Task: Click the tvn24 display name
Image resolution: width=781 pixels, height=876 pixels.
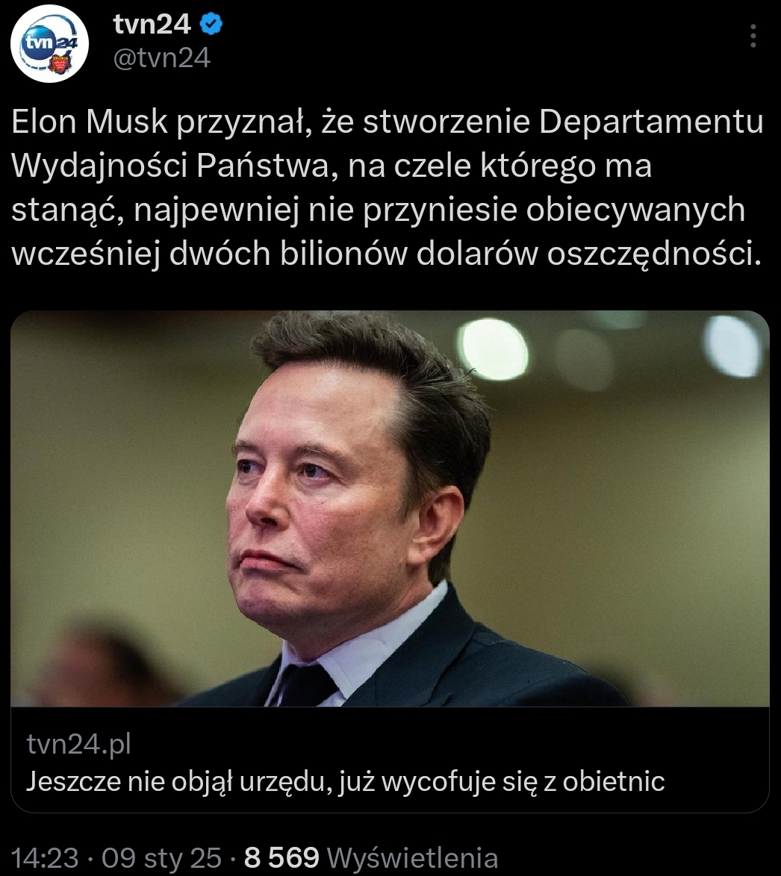Action: click(152, 25)
